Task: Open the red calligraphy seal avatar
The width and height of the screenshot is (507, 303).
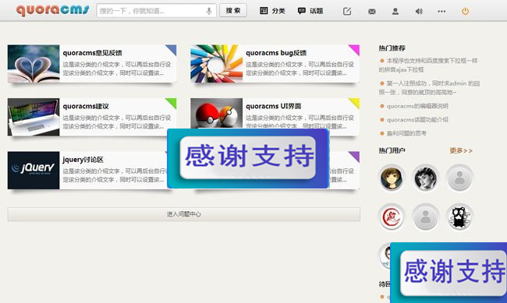Action: point(392,217)
